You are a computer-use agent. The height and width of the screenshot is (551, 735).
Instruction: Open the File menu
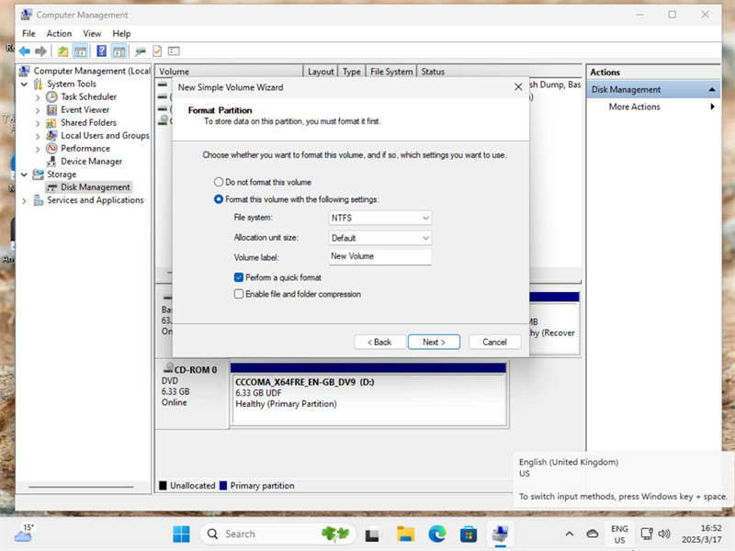pyautogui.click(x=28, y=33)
